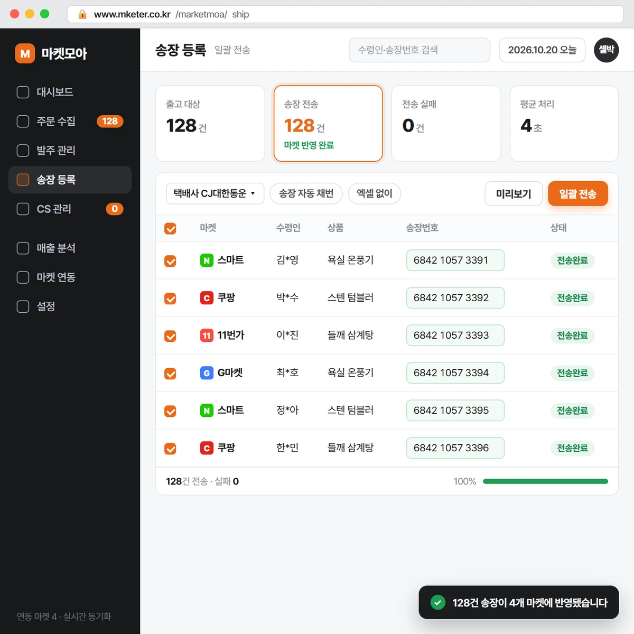The image size is (634, 634).
Task: Click the 128 badge on 주문 수집
Action: point(110,122)
